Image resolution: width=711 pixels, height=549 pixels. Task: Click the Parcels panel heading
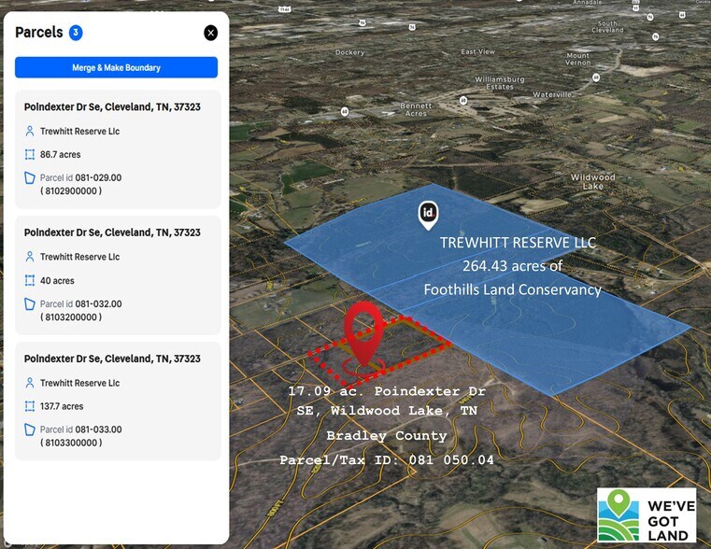pos(39,33)
